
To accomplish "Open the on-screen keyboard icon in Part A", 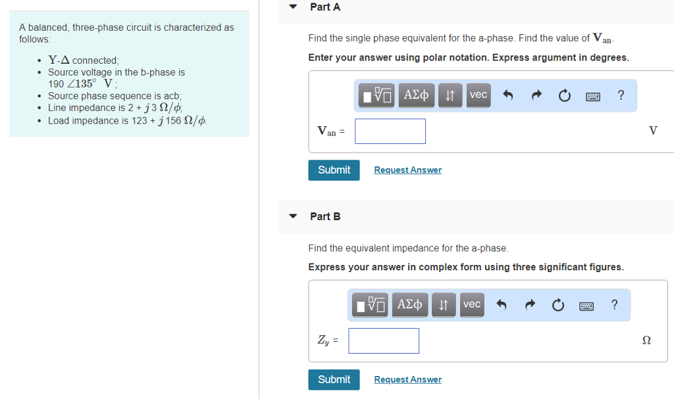I will tap(592, 96).
